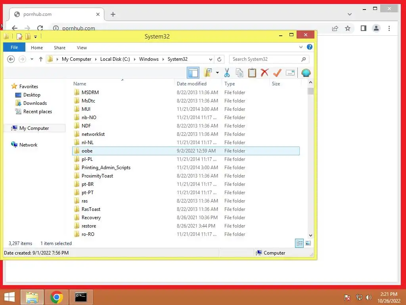The height and width of the screenshot is (305, 406).
Task: Open the File ribbon tab
Action: tap(14, 47)
